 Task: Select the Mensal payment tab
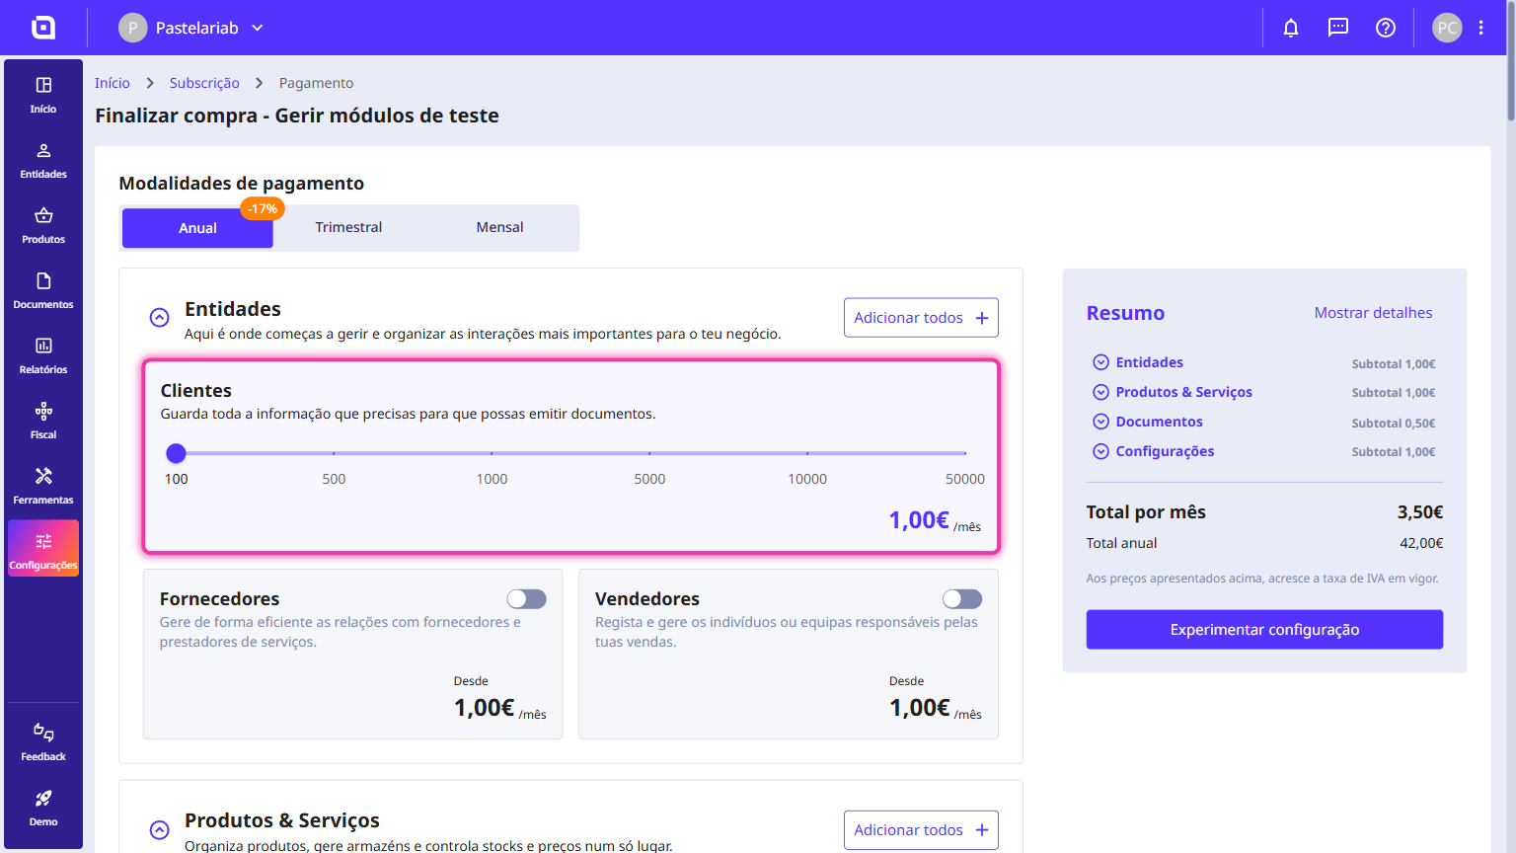pyautogui.click(x=499, y=227)
